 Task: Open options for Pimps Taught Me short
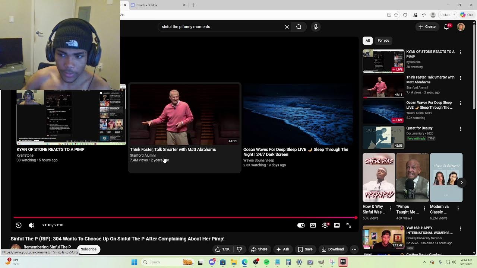pos(424,208)
